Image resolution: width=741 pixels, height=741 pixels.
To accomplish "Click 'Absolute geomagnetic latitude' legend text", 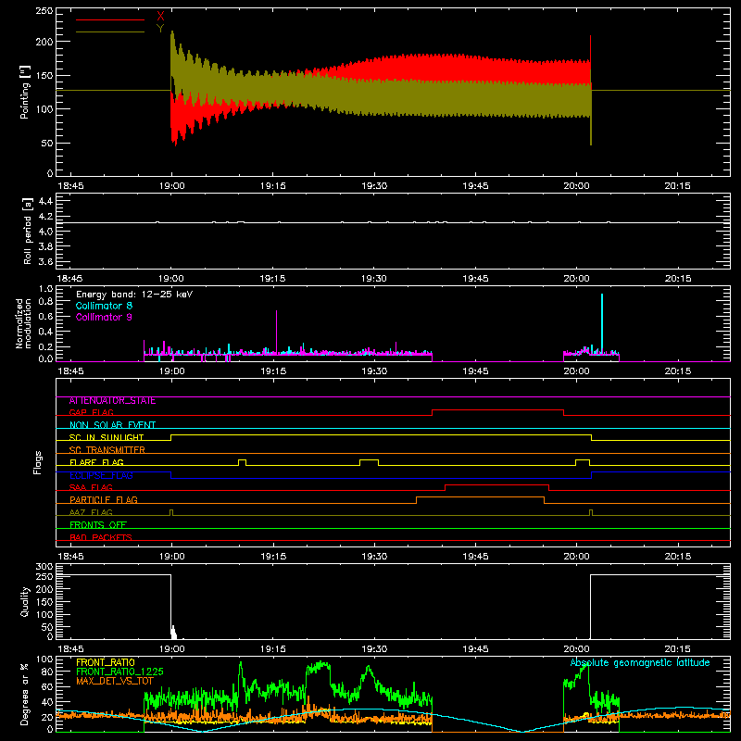I will [x=640, y=663].
